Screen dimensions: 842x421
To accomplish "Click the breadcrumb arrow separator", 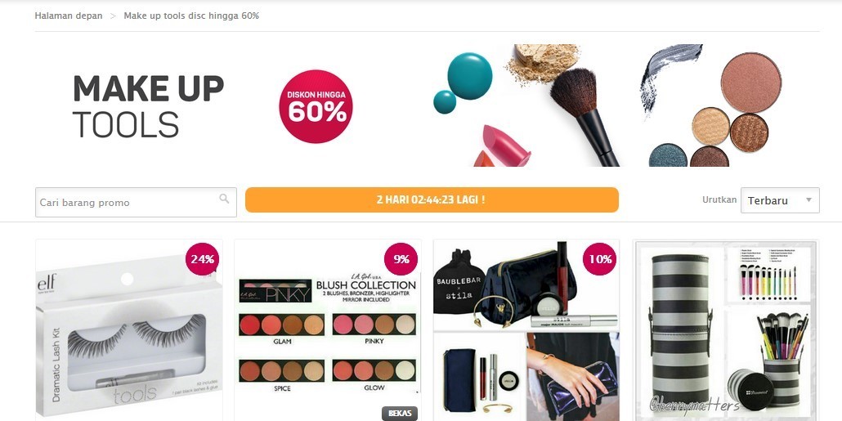I will click(113, 16).
